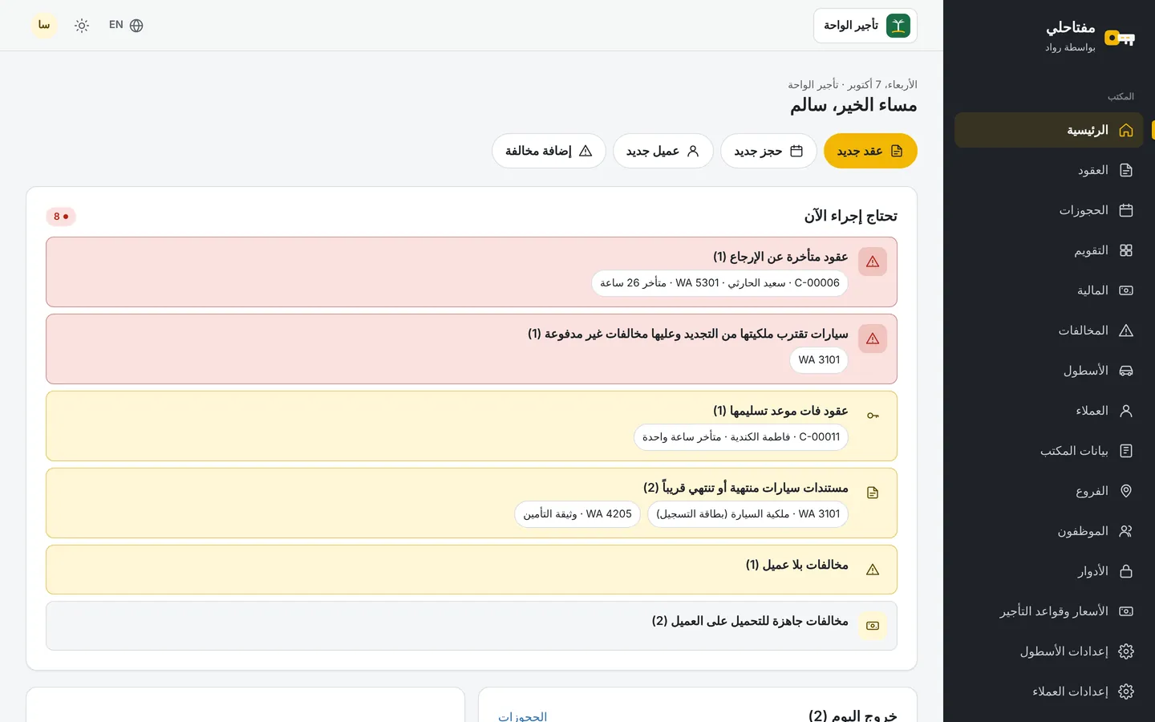
Task: Open the مخالفات بلا عميل alert row
Action: (472, 570)
